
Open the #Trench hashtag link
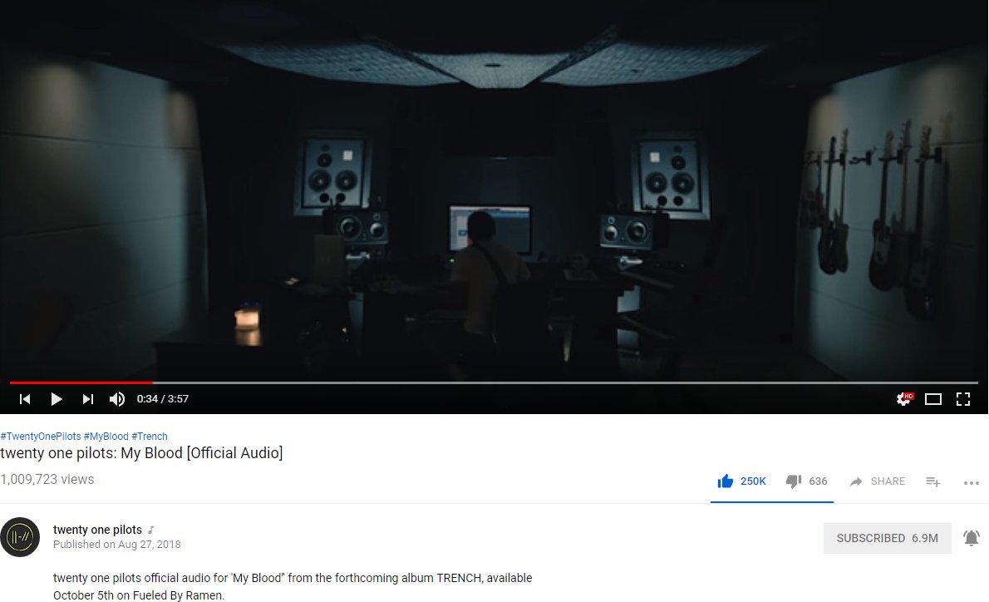150,436
